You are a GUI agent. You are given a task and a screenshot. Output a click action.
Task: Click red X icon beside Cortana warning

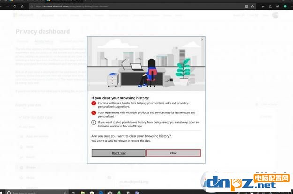(94, 103)
